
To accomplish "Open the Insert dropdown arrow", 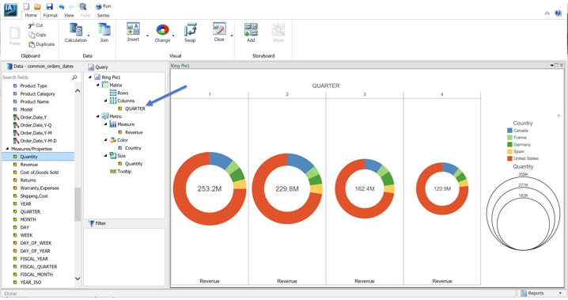I will point(147,36).
